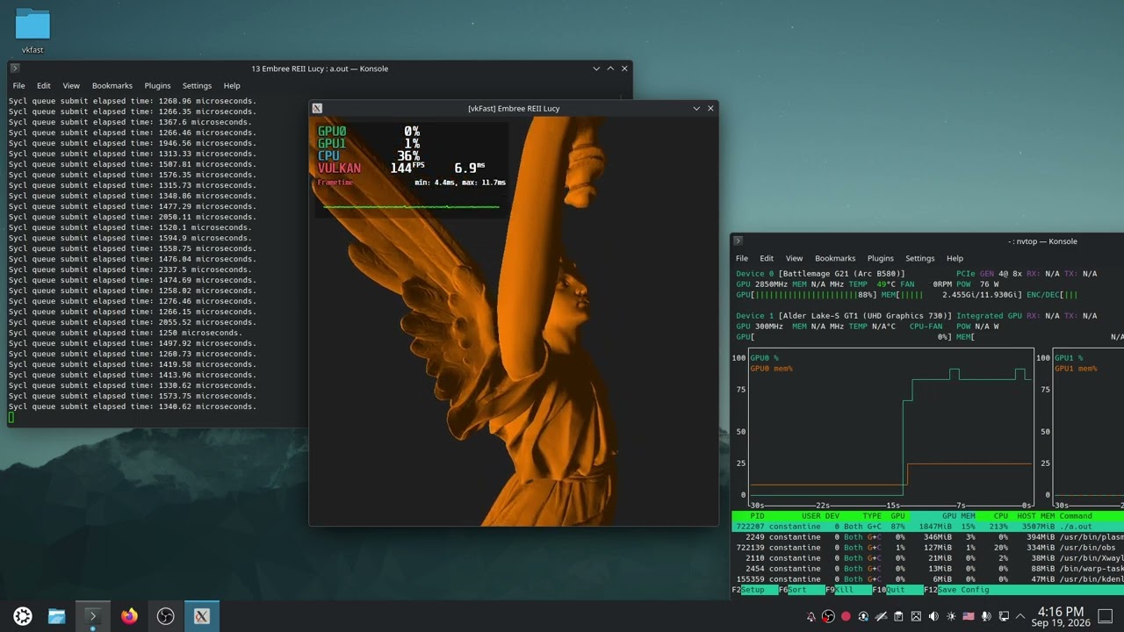Viewport: 1124px width, 632px height.
Task: Open the vkfast folder on desktop
Action: tap(32, 31)
